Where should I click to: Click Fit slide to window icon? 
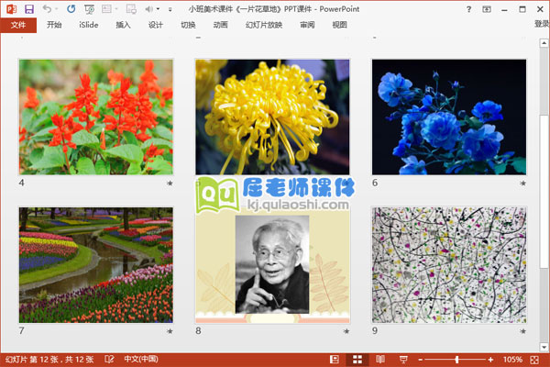[x=534, y=360]
